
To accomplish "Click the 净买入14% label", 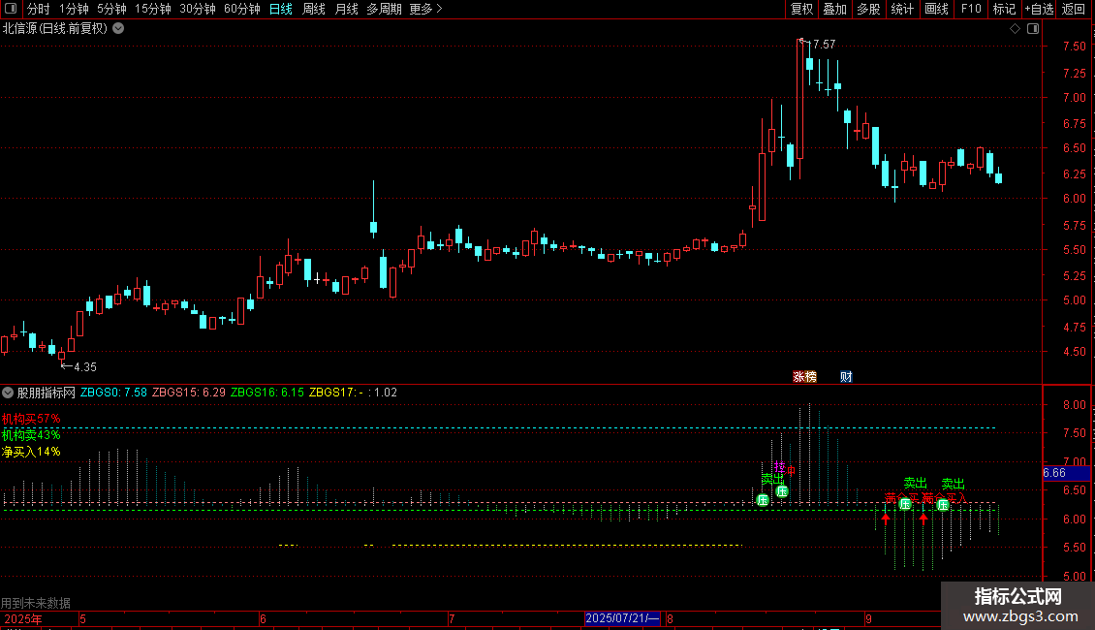I will click(31, 452).
